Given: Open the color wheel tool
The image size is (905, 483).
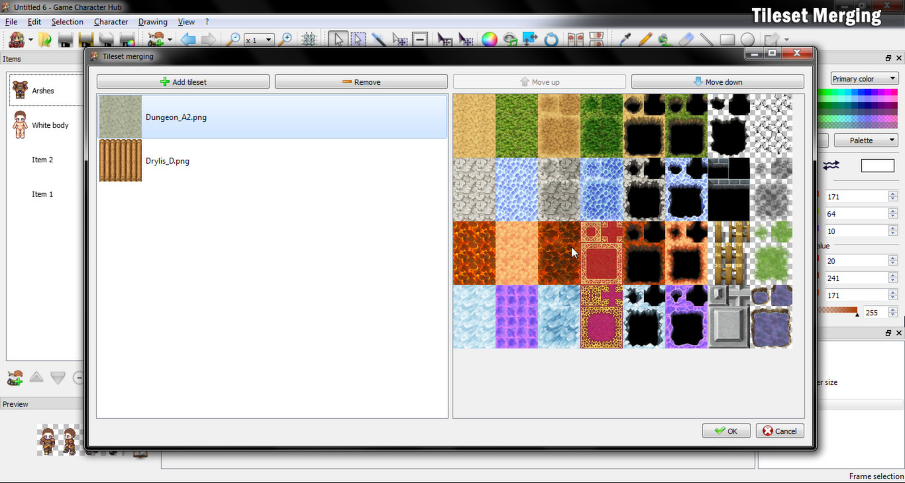Looking at the screenshot, I should (x=489, y=39).
